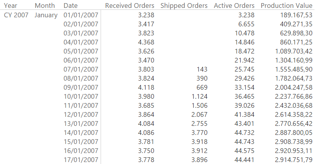This screenshot has height=164, width=318.
Task: Click the Date column header
Action: click(x=70, y=6)
